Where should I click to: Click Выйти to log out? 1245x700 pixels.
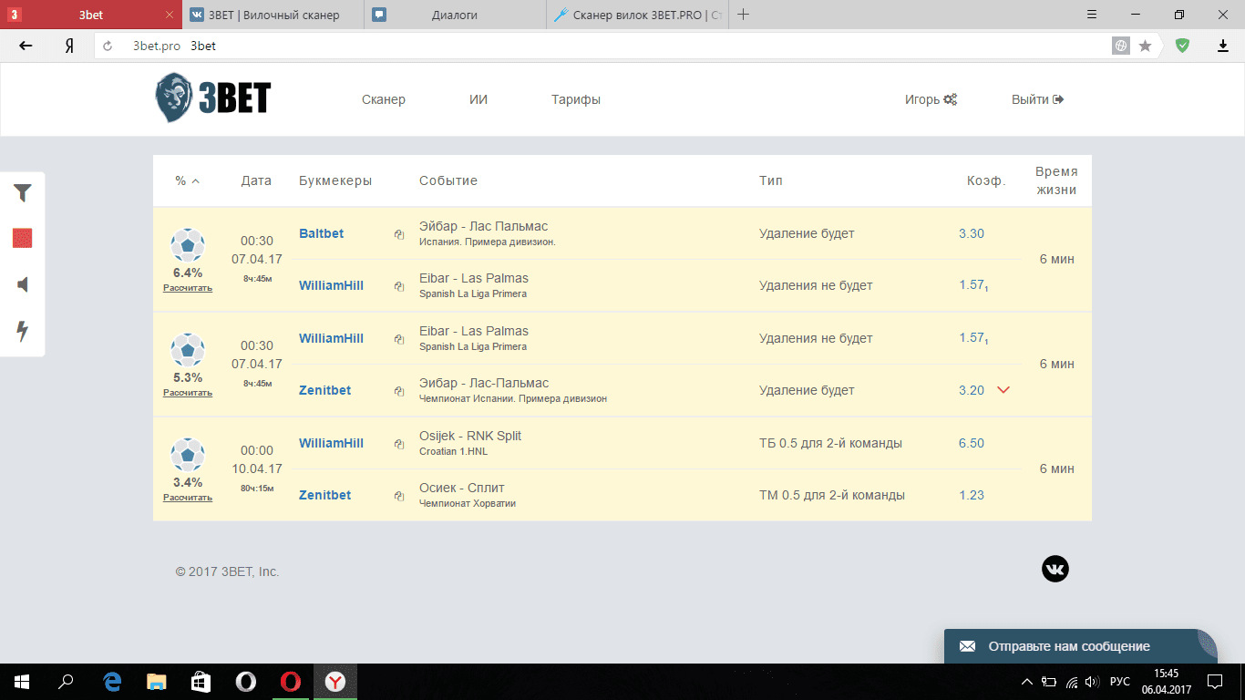point(1037,99)
